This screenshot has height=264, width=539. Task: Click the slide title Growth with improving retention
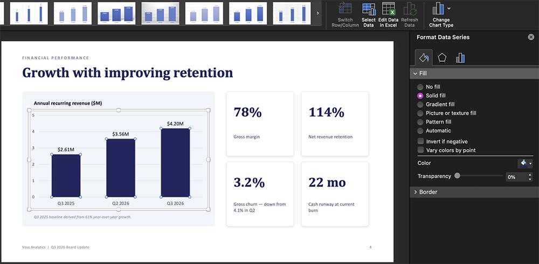[128, 73]
